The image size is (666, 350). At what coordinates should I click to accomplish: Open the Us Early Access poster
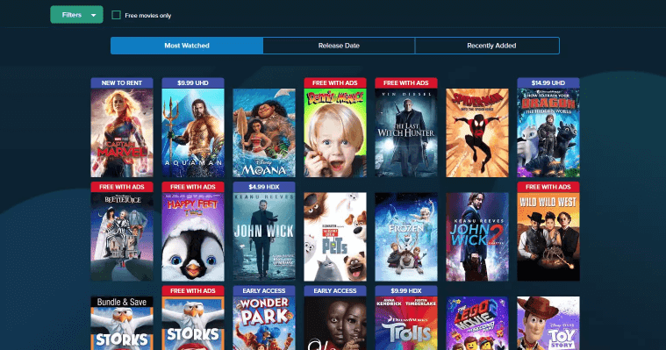tap(335, 323)
